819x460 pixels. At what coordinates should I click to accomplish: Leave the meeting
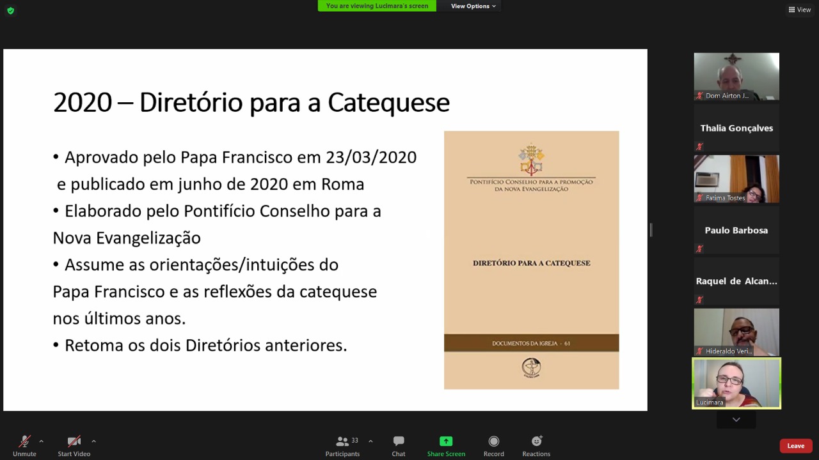796,446
